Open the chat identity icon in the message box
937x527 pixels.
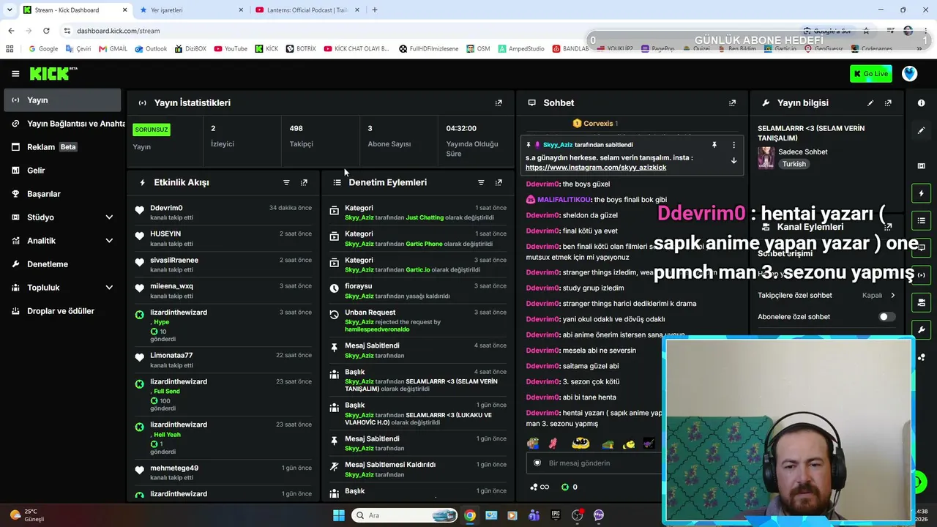[x=537, y=463]
